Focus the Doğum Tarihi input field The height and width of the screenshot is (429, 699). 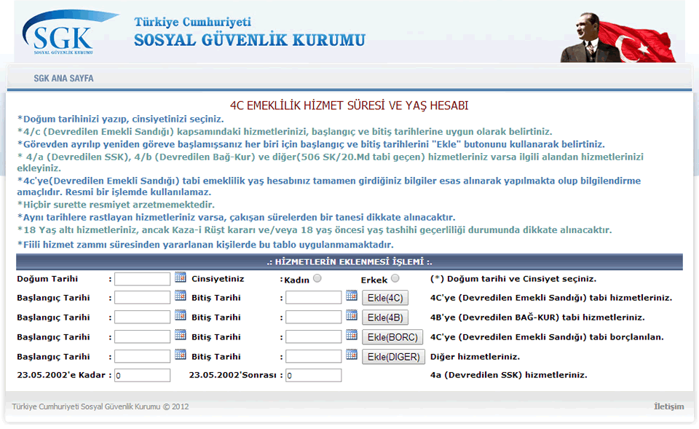pyautogui.click(x=142, y=279)
